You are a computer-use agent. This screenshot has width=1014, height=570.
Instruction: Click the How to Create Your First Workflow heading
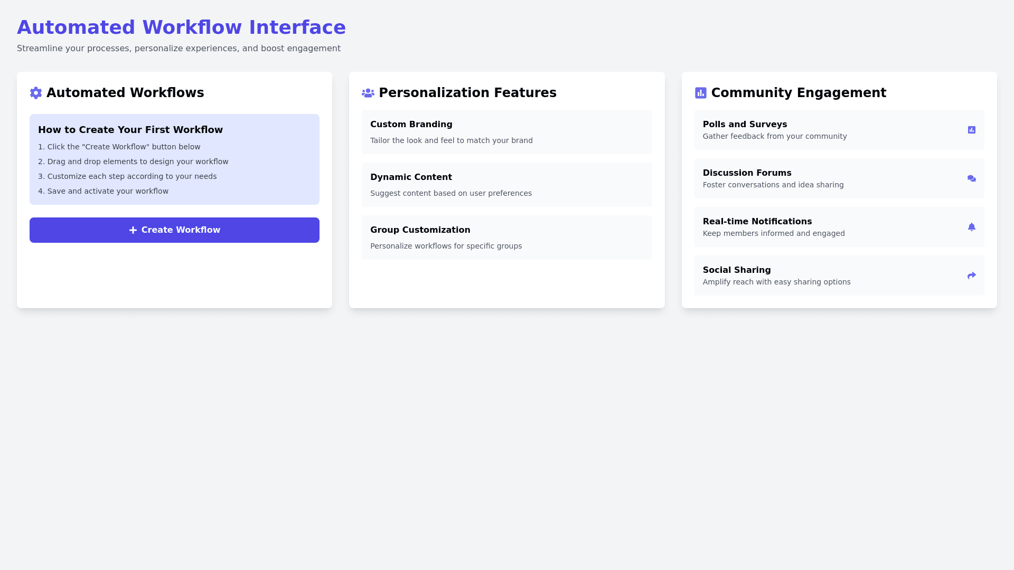tap(130, 130)
